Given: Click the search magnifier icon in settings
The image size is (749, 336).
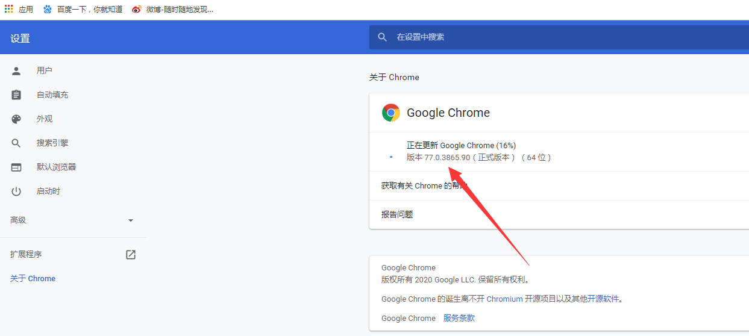Looking at the screenshot, I should click(382, 37).
